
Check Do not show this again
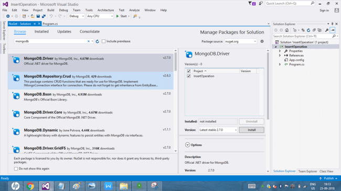click(x=16, y=168)
